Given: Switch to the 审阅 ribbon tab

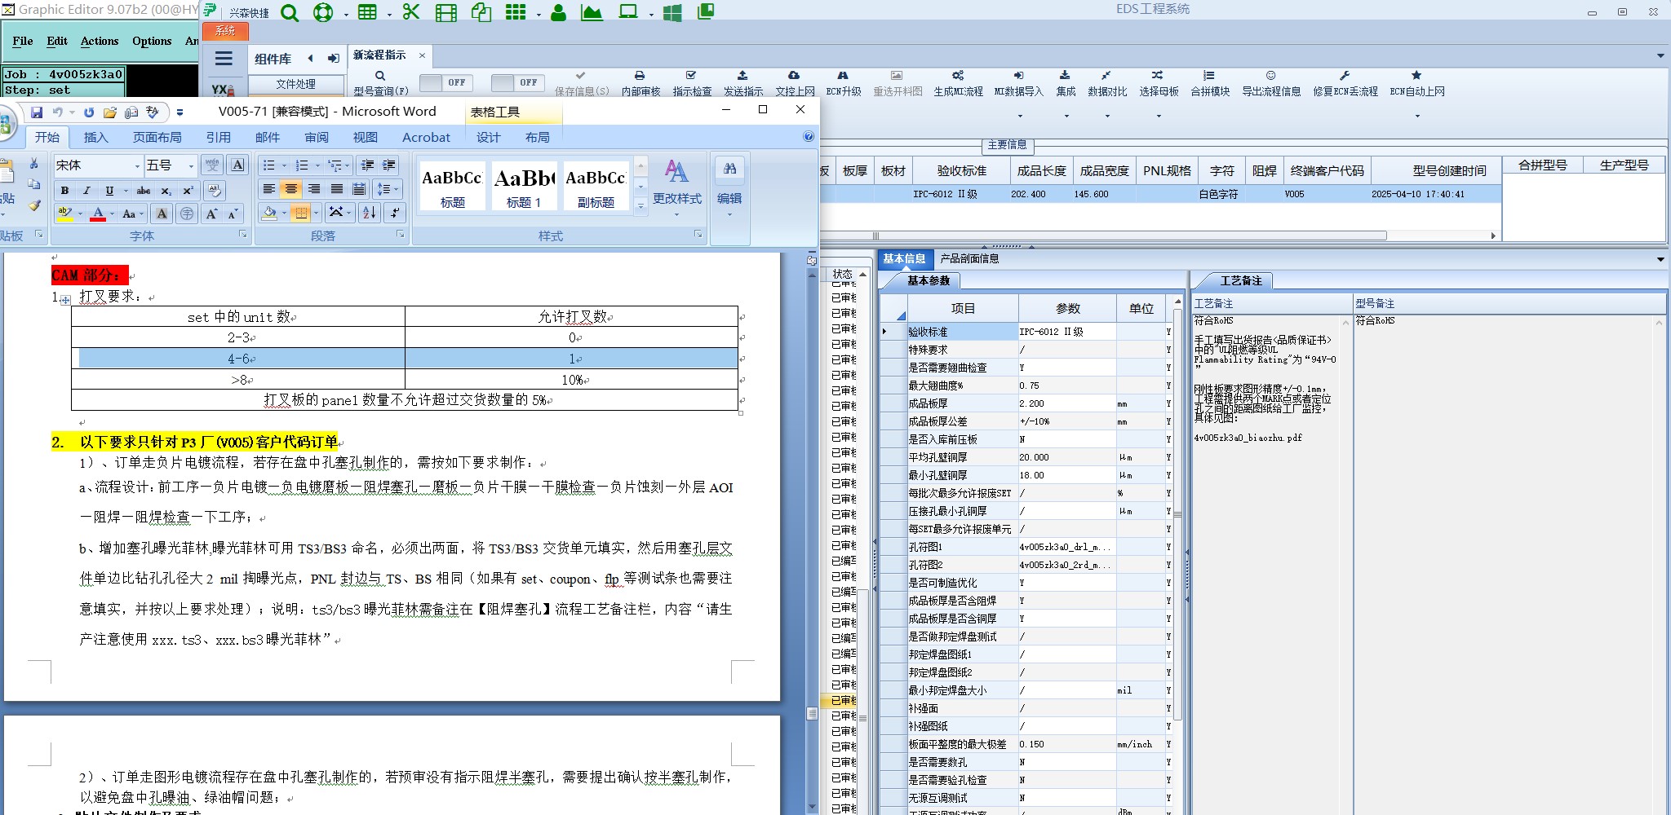Looking at the screenshot, I should pos(317,137).
